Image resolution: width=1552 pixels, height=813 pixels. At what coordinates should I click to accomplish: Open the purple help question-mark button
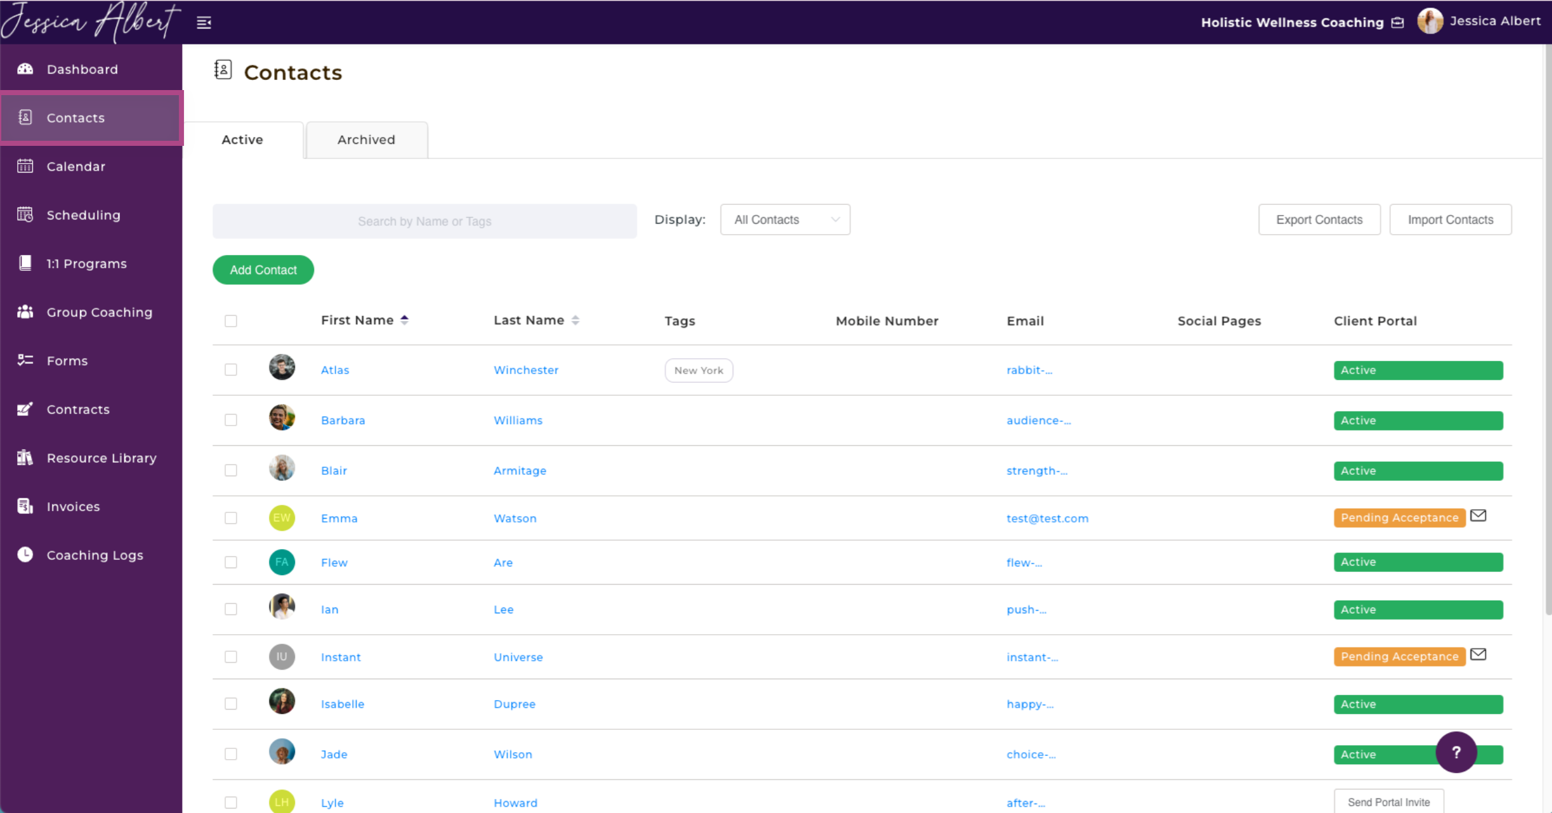[1456, 752]
